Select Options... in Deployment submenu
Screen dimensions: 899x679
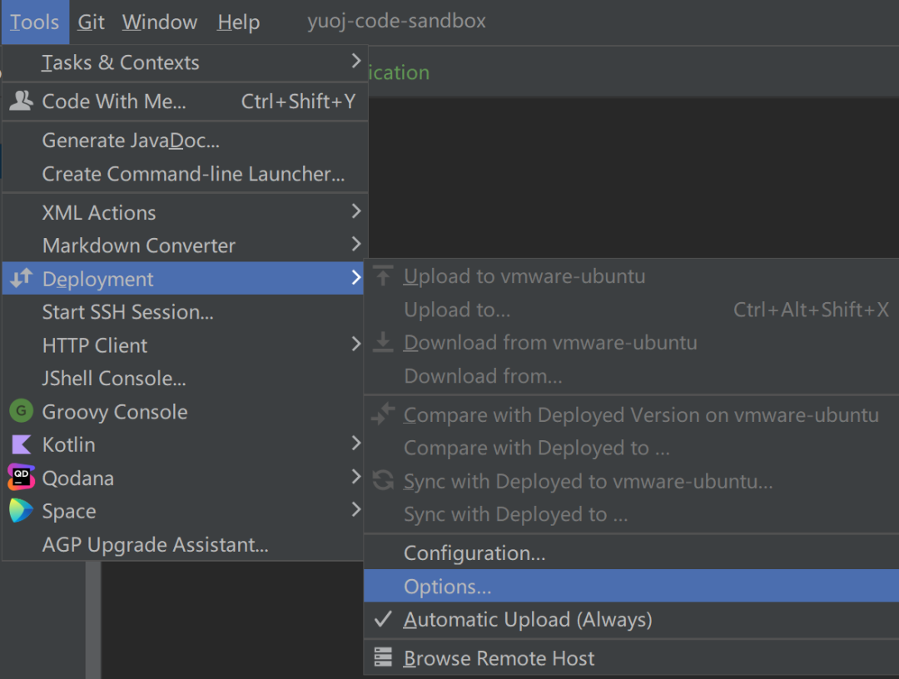pyautogui.click(x=448, y=587)
